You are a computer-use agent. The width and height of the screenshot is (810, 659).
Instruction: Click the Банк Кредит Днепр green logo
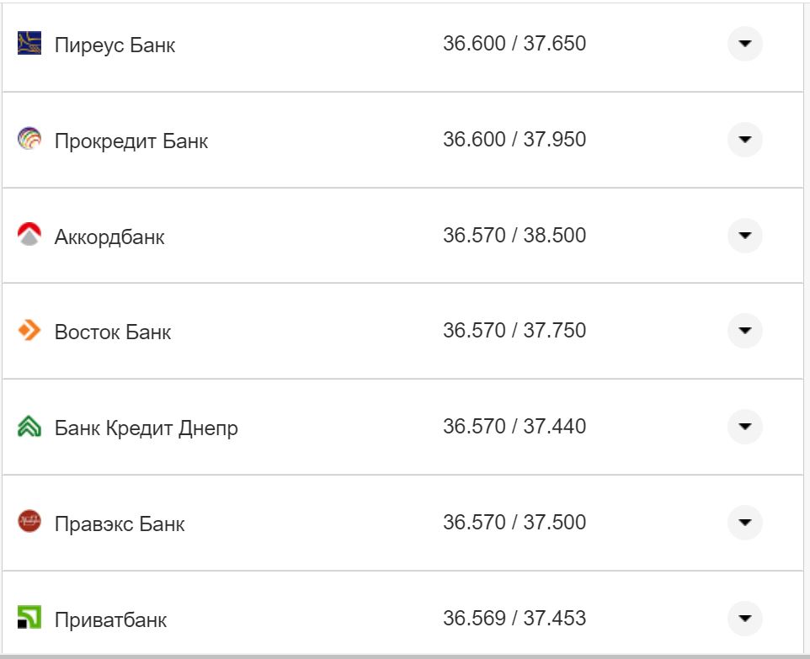[x=29, y=427]
